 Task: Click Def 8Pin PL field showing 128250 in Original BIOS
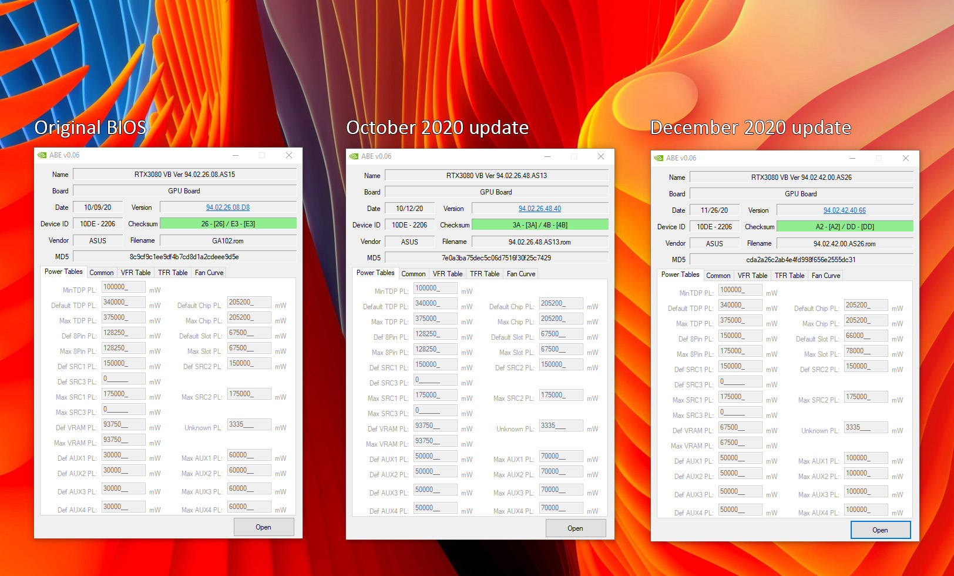[x=123, y=333]
